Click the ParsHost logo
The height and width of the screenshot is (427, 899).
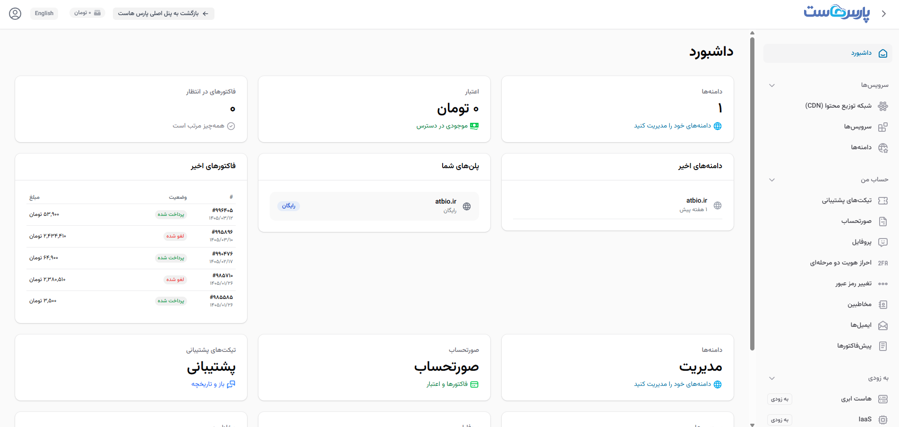[837, 13]
